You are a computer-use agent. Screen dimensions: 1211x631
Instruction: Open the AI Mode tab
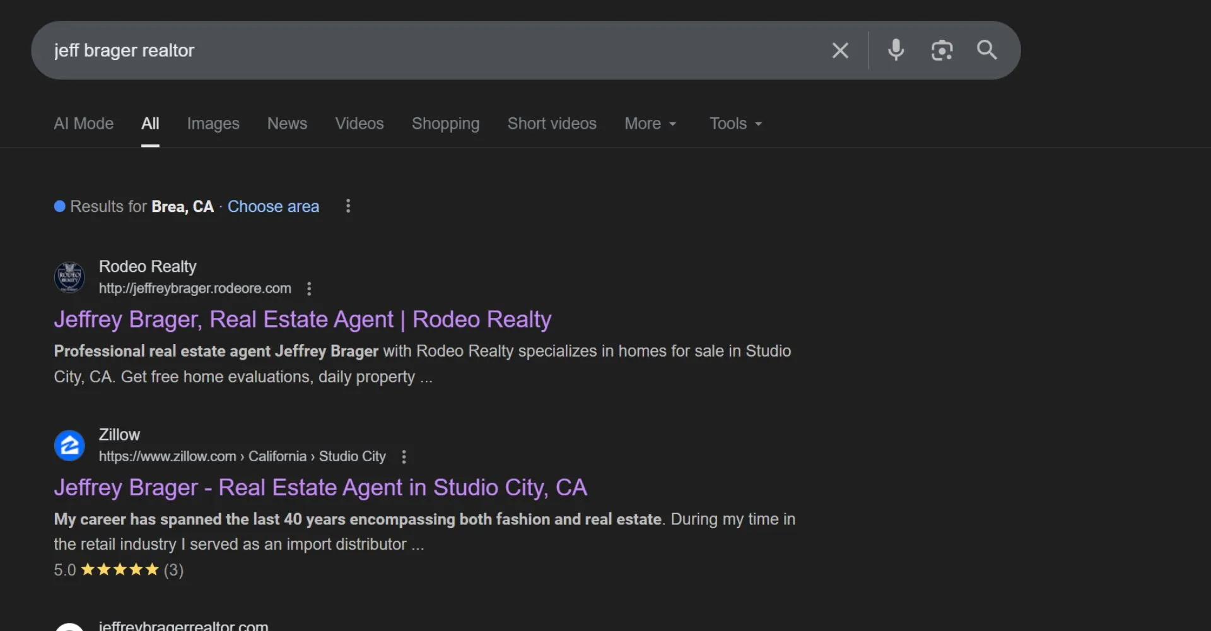pos(84,124)
